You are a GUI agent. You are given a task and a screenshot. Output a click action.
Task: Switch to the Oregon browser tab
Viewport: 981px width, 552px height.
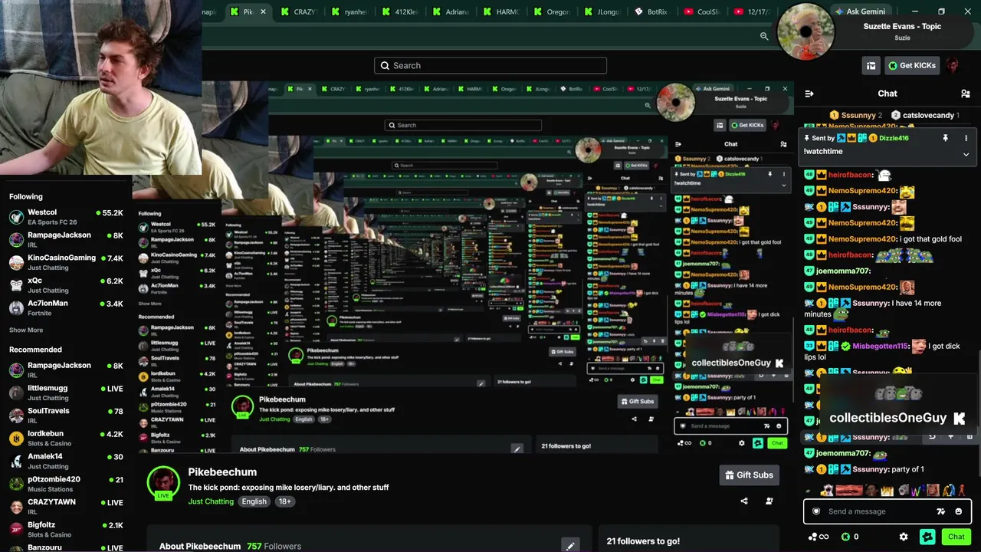[x=551, y=11]
